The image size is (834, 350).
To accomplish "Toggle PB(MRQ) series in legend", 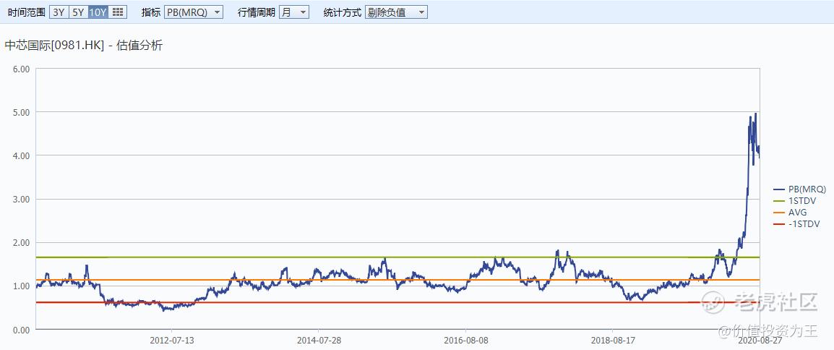I will tap(800, 189).
